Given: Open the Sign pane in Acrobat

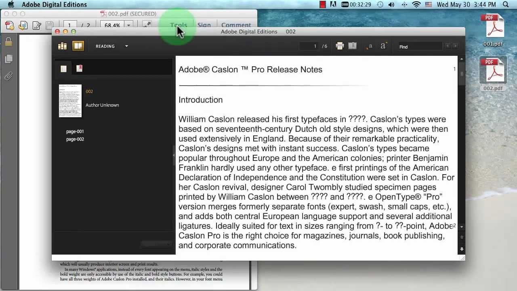Looking at the screenshot, I should click(204, 25).
